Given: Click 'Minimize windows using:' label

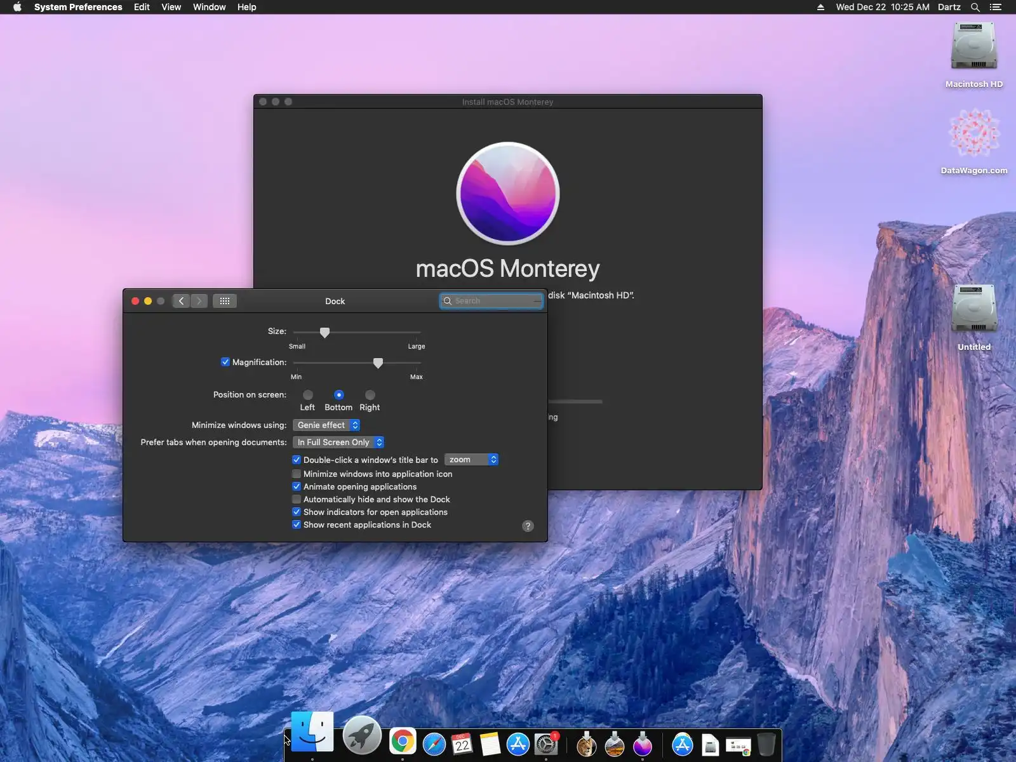Looking at the screenshot, I should pyautogui.click(x=239, y=425).
